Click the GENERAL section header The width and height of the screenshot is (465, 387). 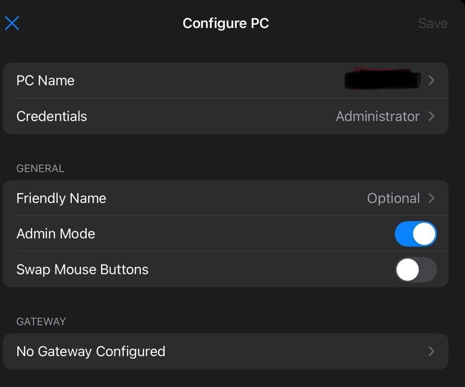[x=40, y=168]
